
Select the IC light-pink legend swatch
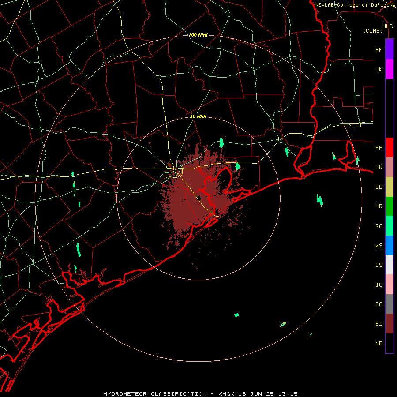point(390,285)
